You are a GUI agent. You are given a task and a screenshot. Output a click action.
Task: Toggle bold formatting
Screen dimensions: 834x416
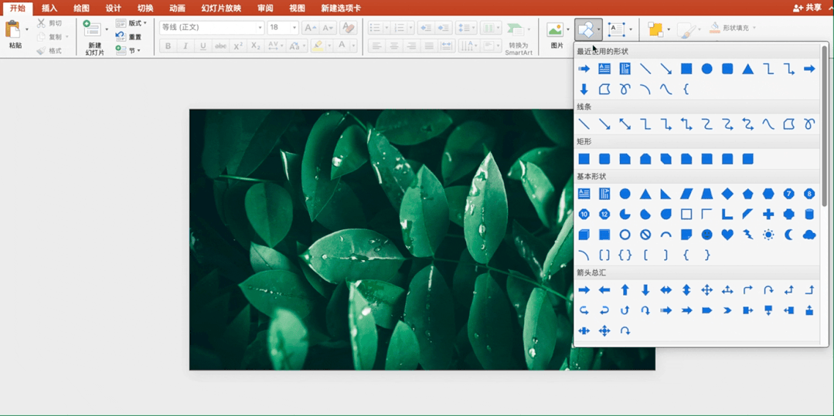pos(168,46)
